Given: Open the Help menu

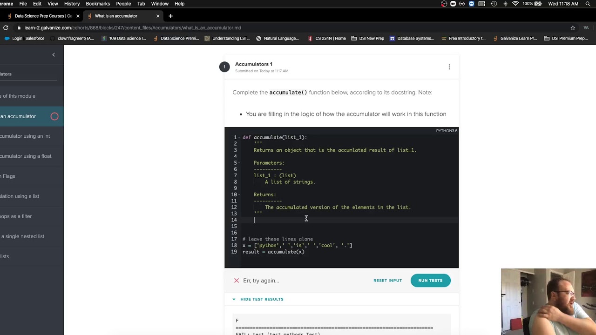Looking at the screenshot, I should 179,4.
